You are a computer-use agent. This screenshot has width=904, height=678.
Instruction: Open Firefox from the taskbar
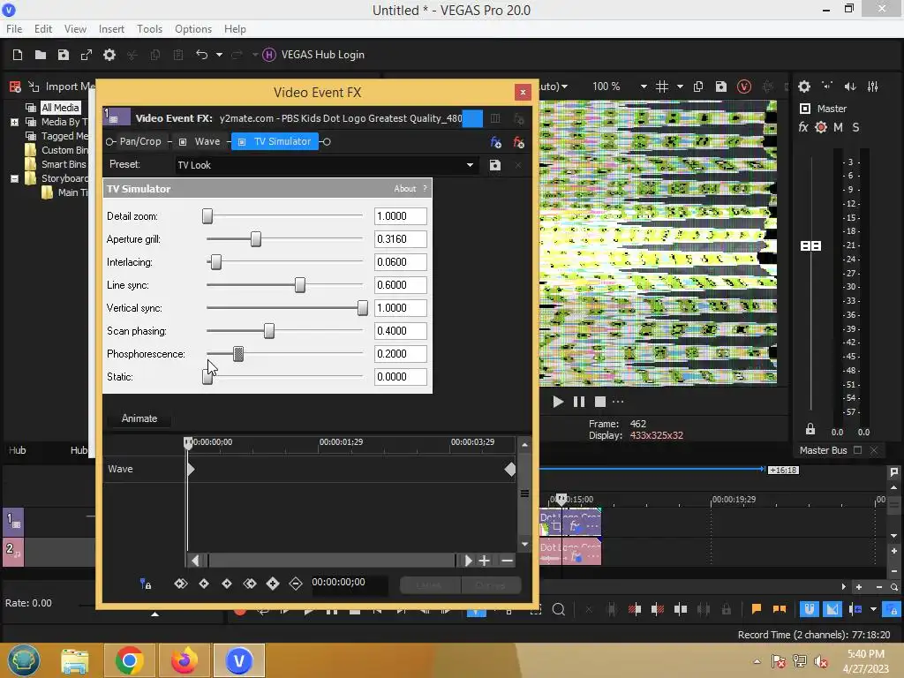pos(185,660)
